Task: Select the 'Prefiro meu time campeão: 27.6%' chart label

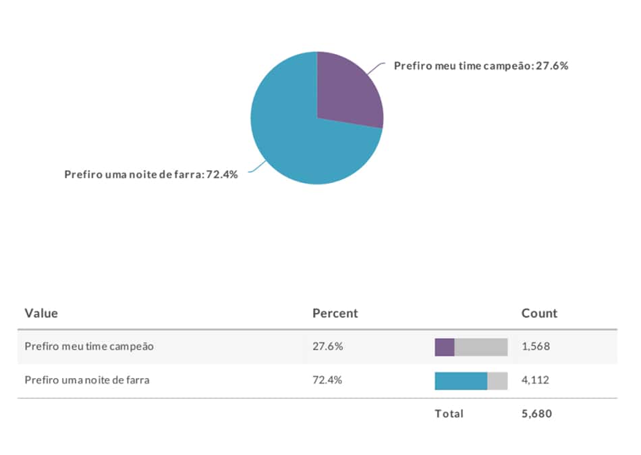Action: (480, 66)
